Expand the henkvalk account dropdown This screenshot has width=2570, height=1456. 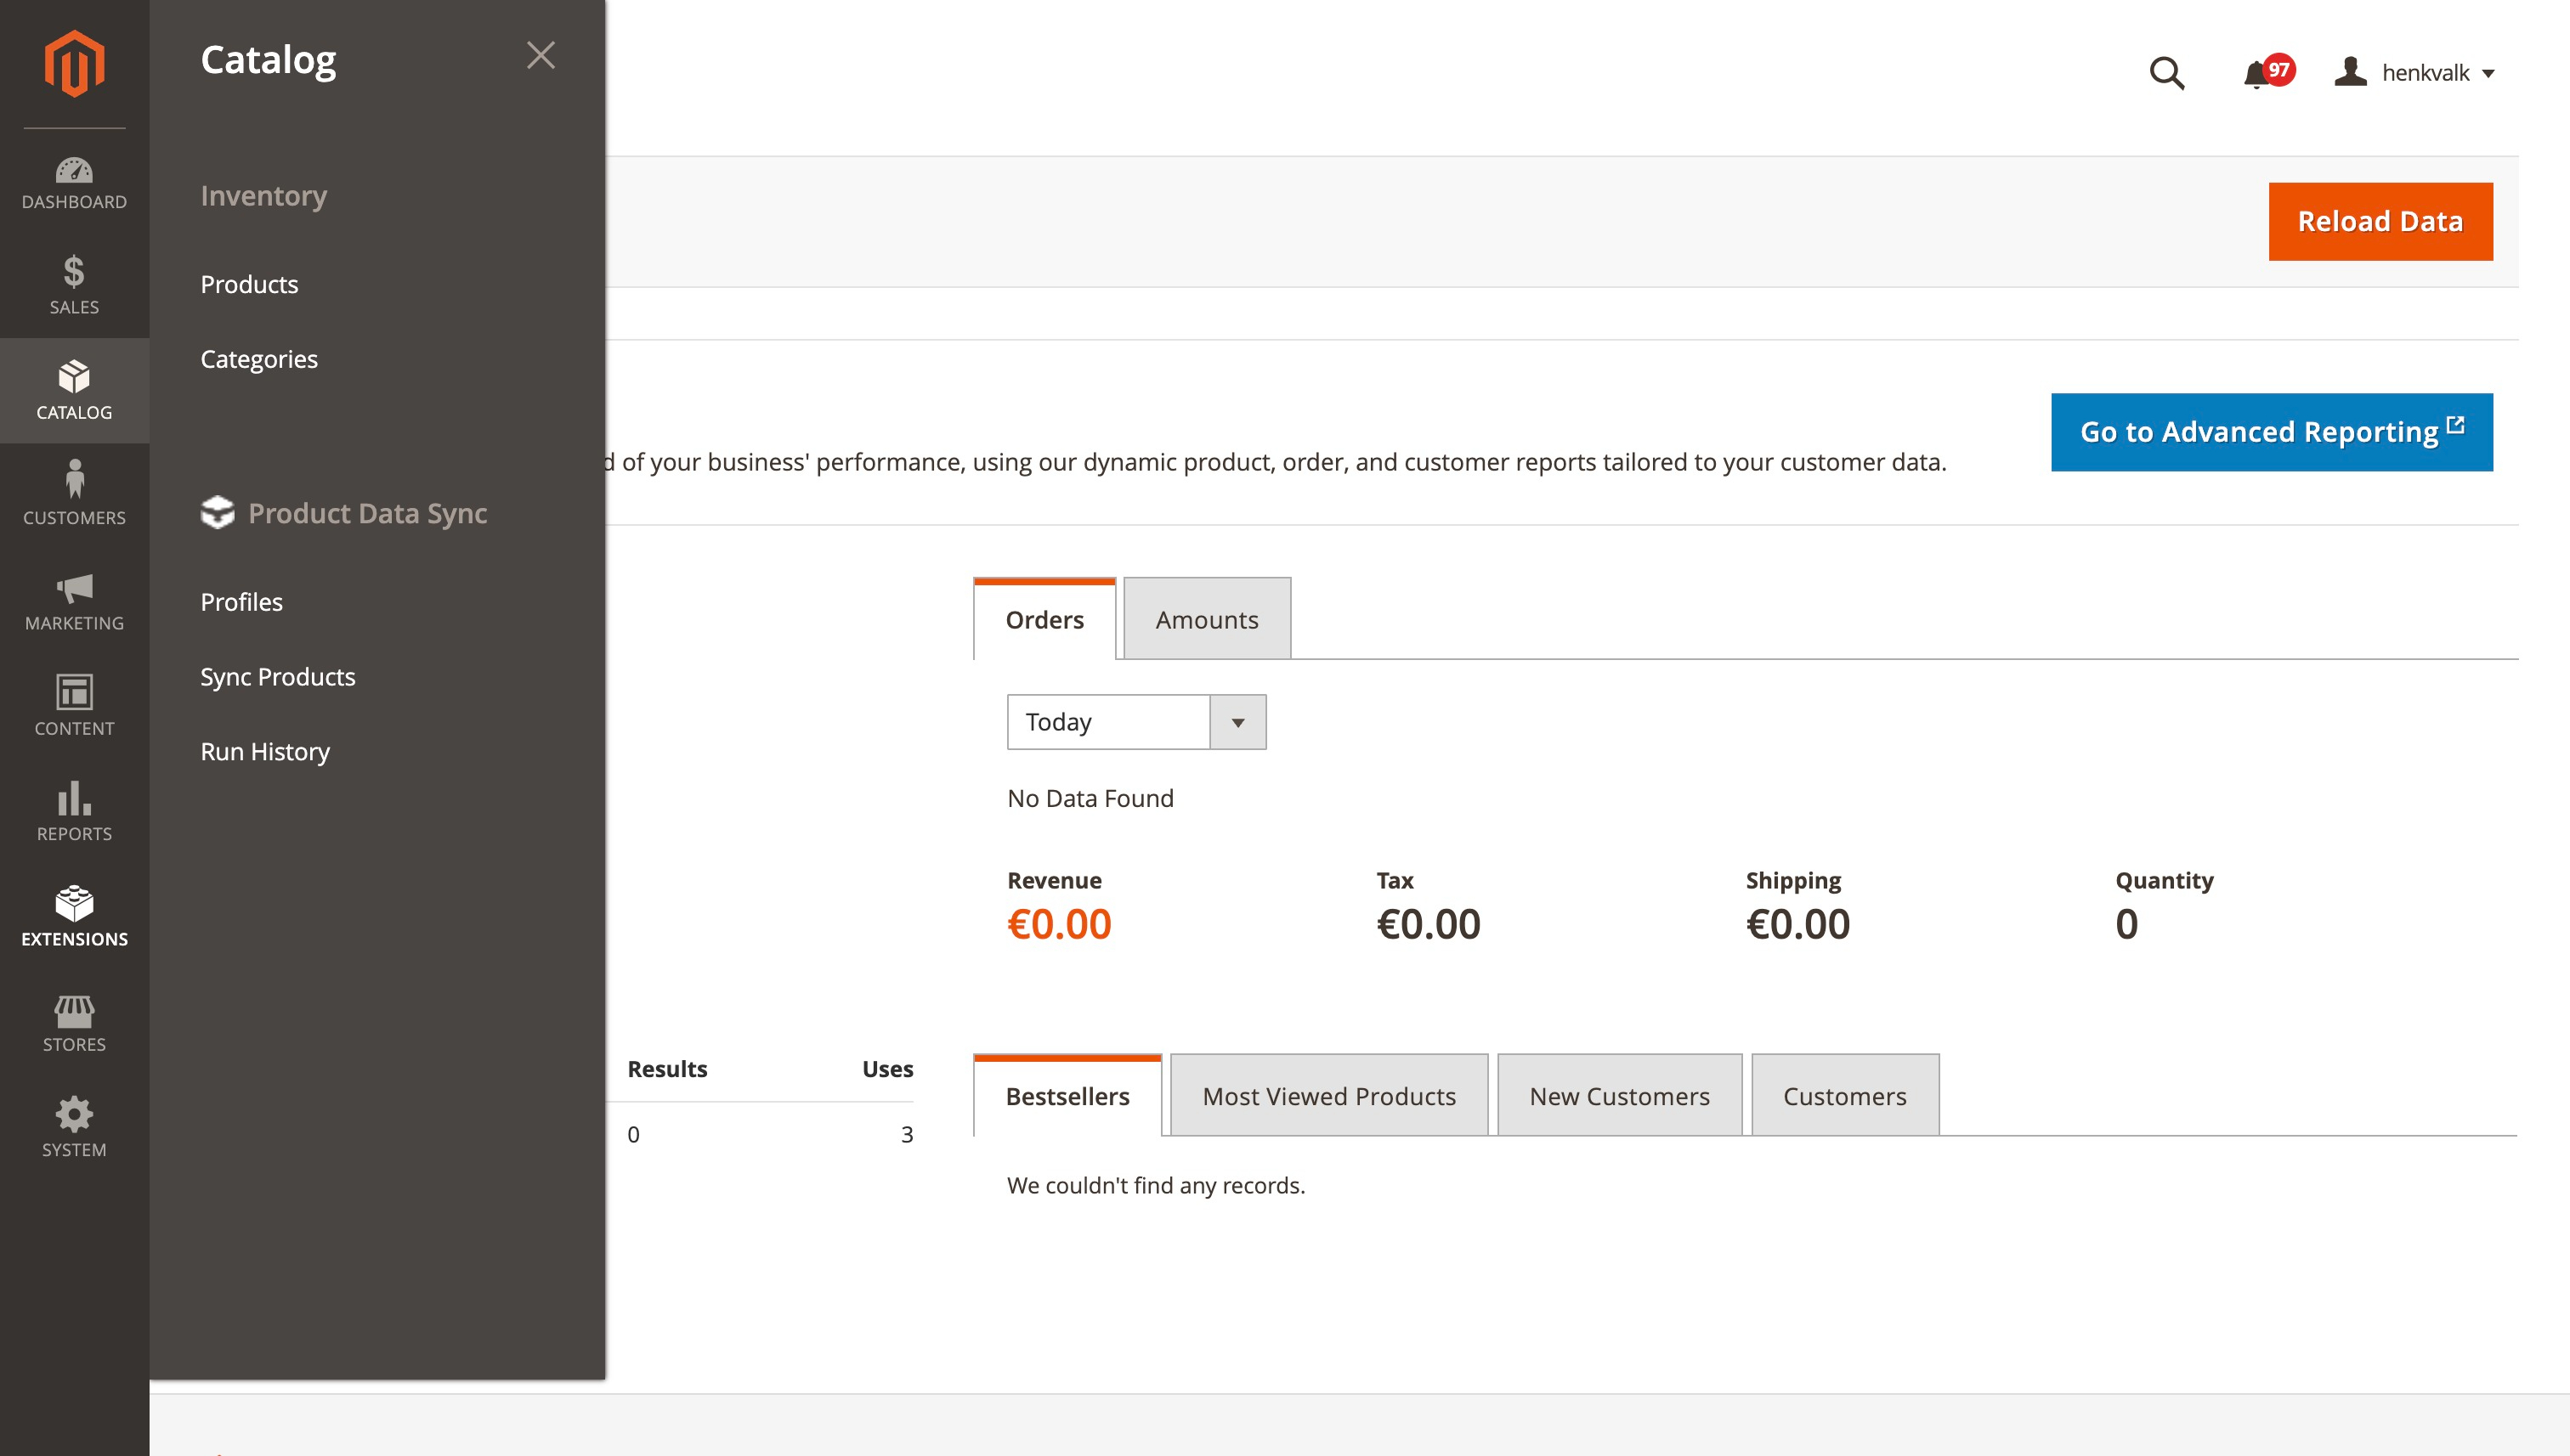click(2415, 73)
